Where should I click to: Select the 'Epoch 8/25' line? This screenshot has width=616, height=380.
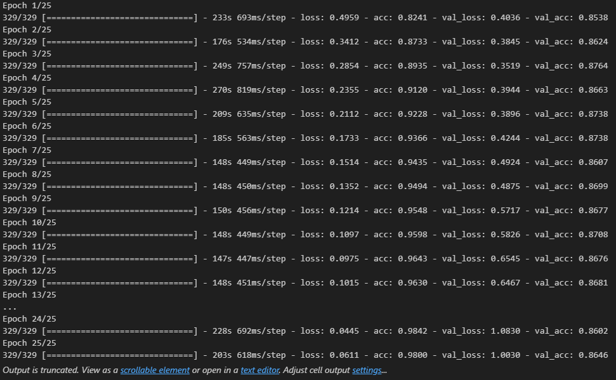pyautogui.click(x=27, y=174)
